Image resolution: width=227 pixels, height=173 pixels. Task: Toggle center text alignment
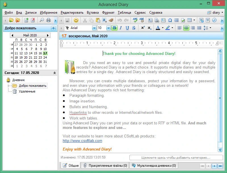tap(186, 28)
